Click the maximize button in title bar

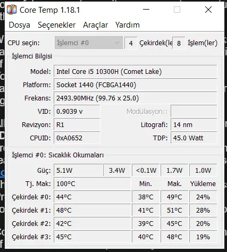point(177,10)
